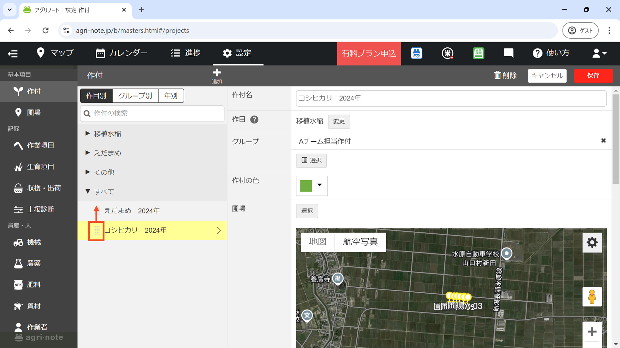620x348 pixels.
Task: Switch list to 年別 view
Action: pyautogui.click(x=171, y=96)
